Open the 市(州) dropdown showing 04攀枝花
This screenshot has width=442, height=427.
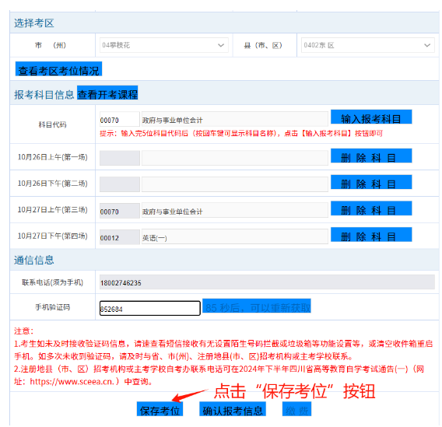[x=163, y=45]
